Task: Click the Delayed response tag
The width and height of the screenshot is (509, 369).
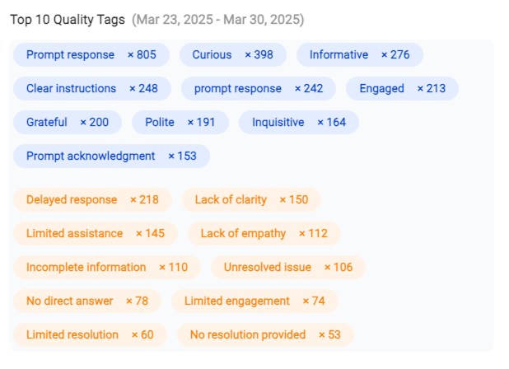Action: pos(92,199)
